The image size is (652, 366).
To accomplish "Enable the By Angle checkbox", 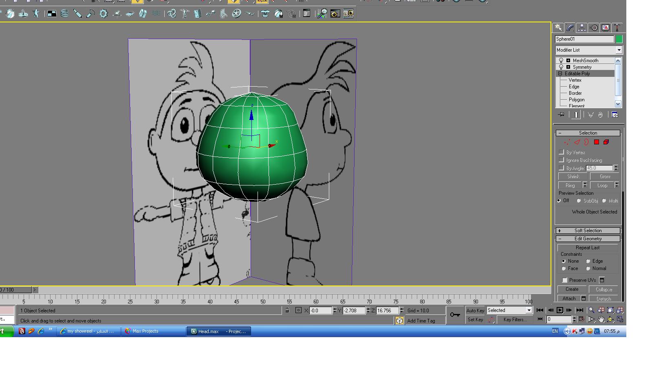I will click(x=562, y=168).
